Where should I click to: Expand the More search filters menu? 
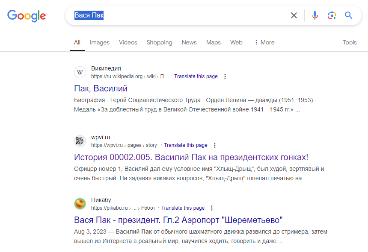[264, 42]
